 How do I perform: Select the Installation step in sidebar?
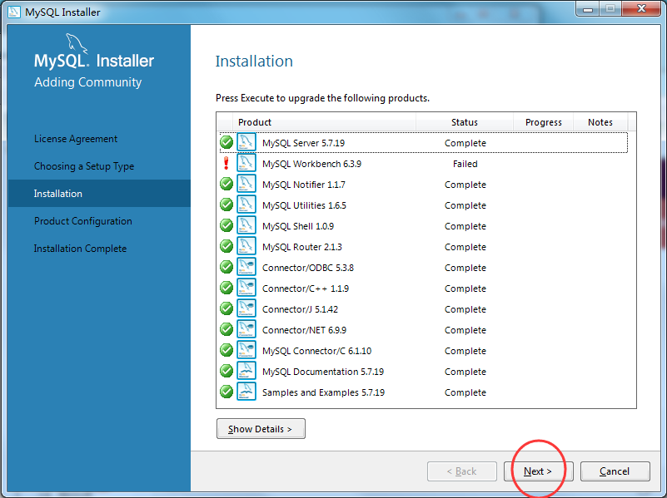[99, 194]
